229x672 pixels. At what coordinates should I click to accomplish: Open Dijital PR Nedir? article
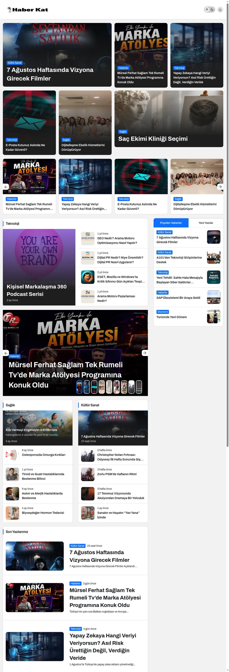[x=120, y=260]
